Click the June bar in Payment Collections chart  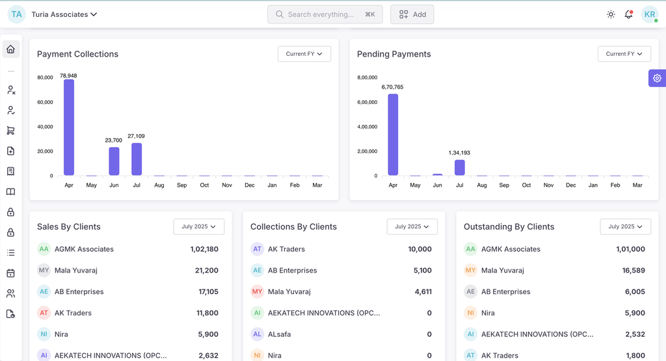pos(114,161)
